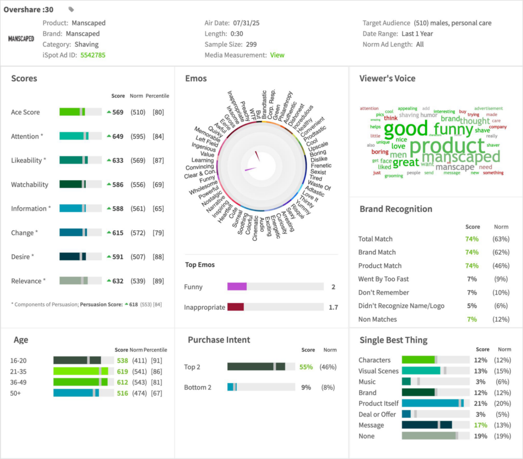The width and height of the screenshot is (523, 459).
Task: Click the Manscaped brand logo
Action: pyautogui.click(x=21, y=39)
